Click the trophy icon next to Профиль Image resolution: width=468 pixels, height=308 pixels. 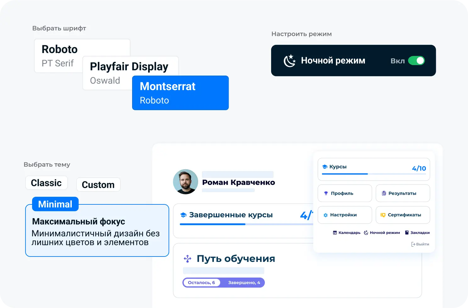(x=326, y=193)
